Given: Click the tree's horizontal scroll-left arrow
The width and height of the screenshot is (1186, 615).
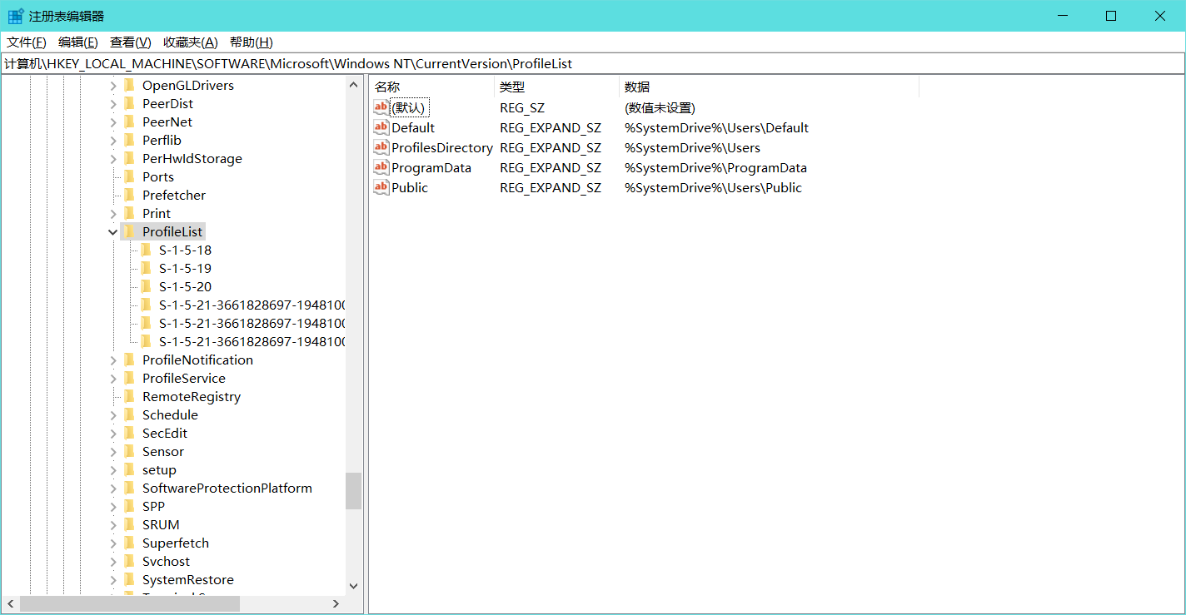Looking at the screenshot, I should click(x=11, y=603).
